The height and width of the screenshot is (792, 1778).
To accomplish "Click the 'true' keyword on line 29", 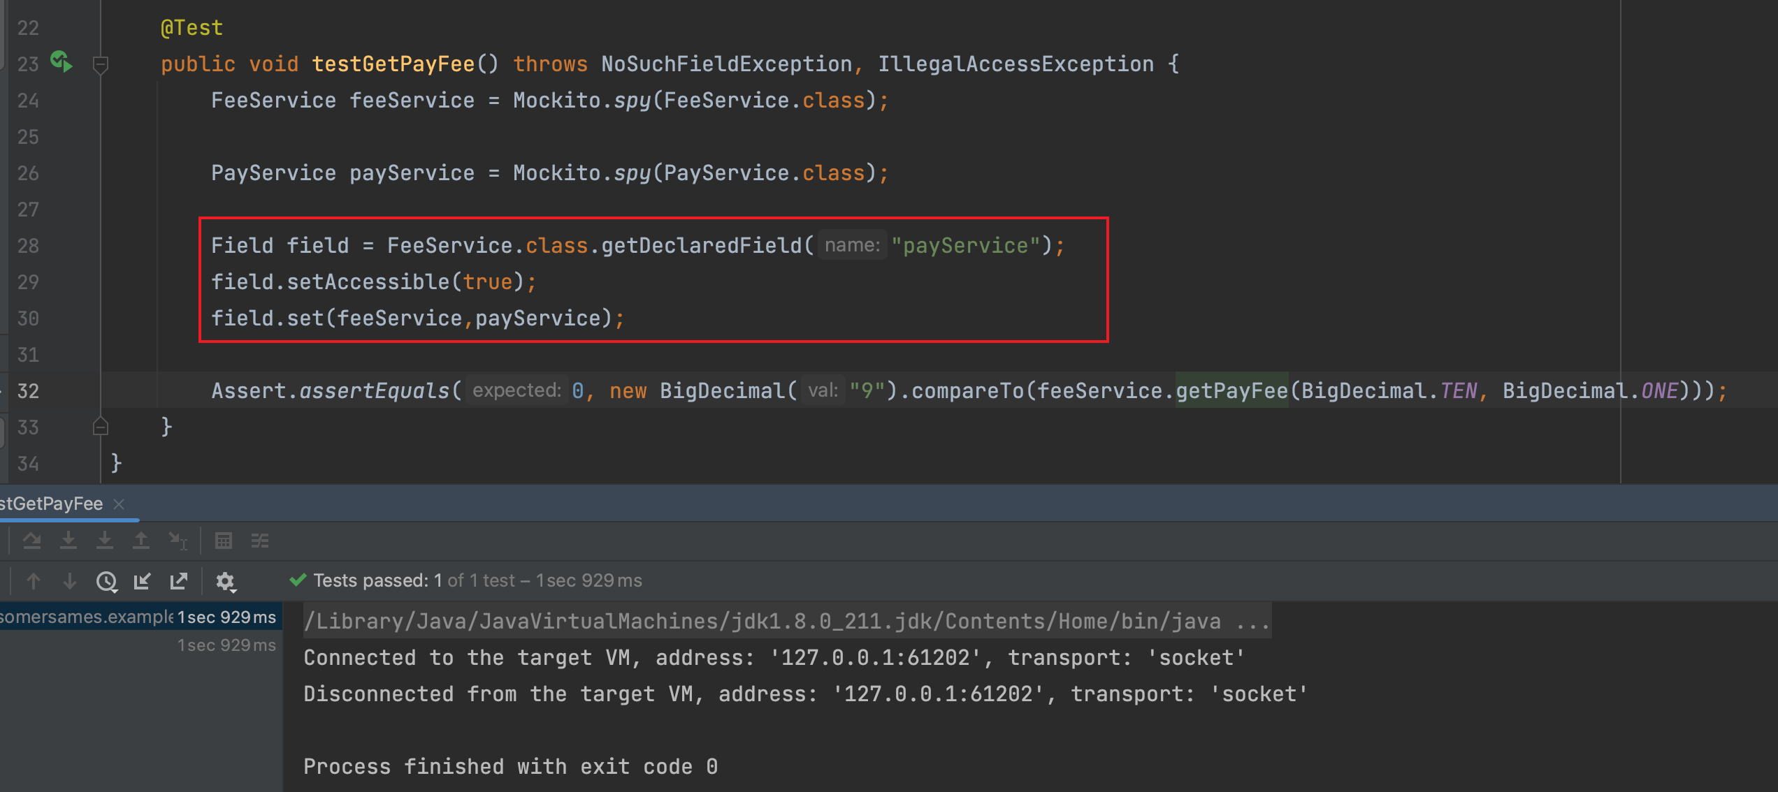I will pyautogui.click(x=488, y=281).
